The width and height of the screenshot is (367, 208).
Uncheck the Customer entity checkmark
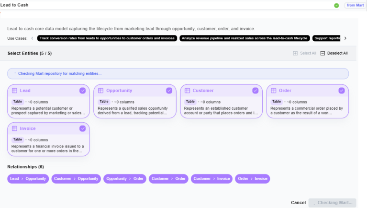pos(256,91)
